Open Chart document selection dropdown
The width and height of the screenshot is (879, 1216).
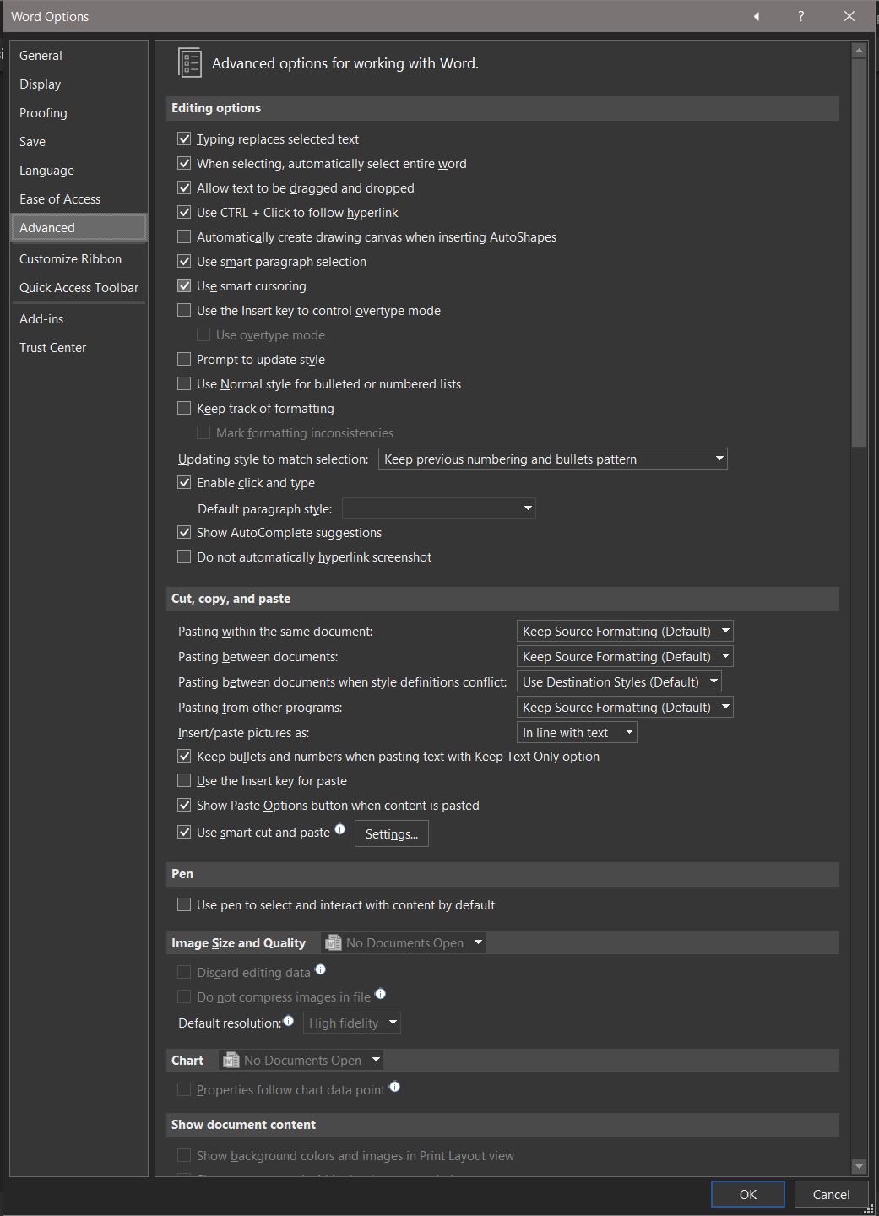(x=301, y=1060)
